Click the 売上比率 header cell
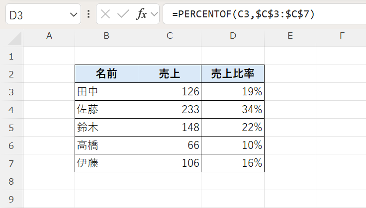This screenshot has width=366, height=208. coord(233,73)
